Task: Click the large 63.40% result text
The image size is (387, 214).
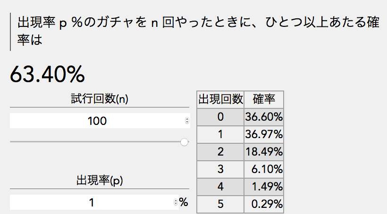Action: pyautogui.click(x=47, y=74)
